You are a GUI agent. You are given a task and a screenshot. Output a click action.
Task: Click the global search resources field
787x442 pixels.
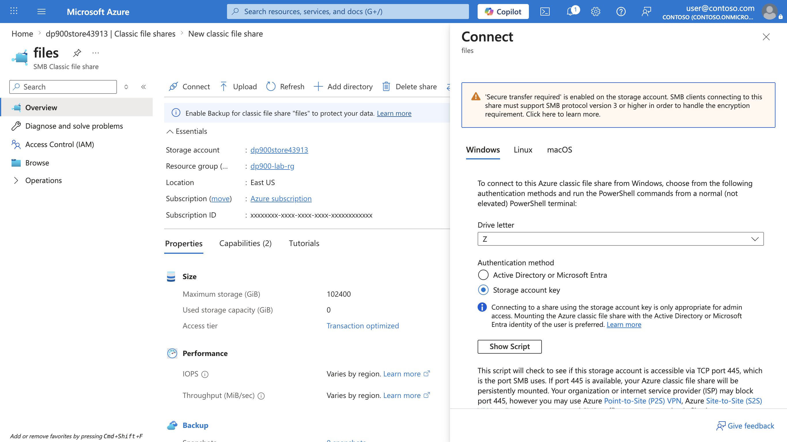point(348,12)
